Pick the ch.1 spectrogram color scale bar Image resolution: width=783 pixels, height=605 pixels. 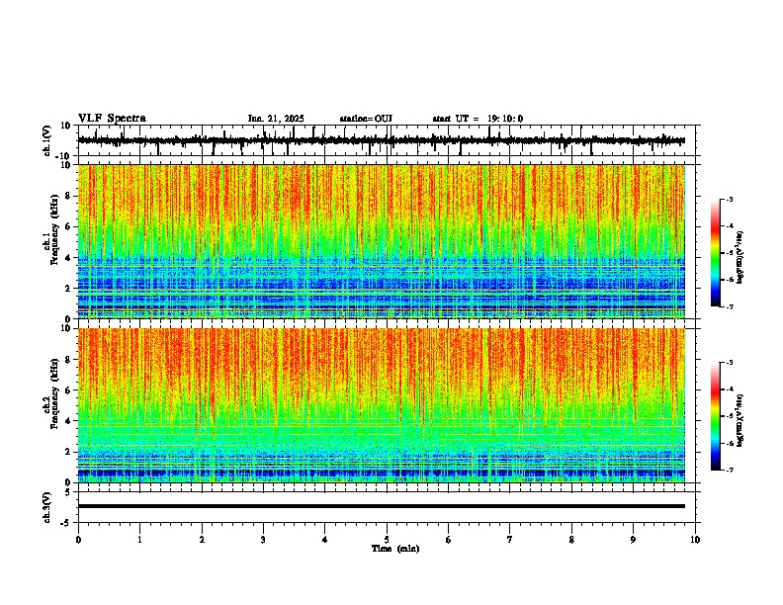coord(716,253)
